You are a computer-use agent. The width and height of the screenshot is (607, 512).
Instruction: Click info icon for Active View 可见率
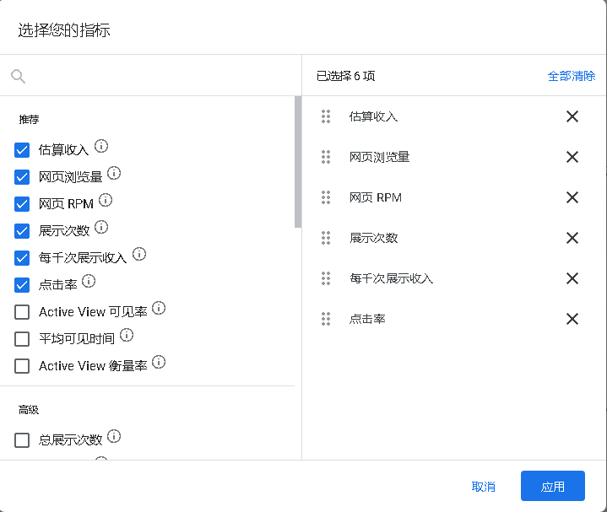pos(159,308)
